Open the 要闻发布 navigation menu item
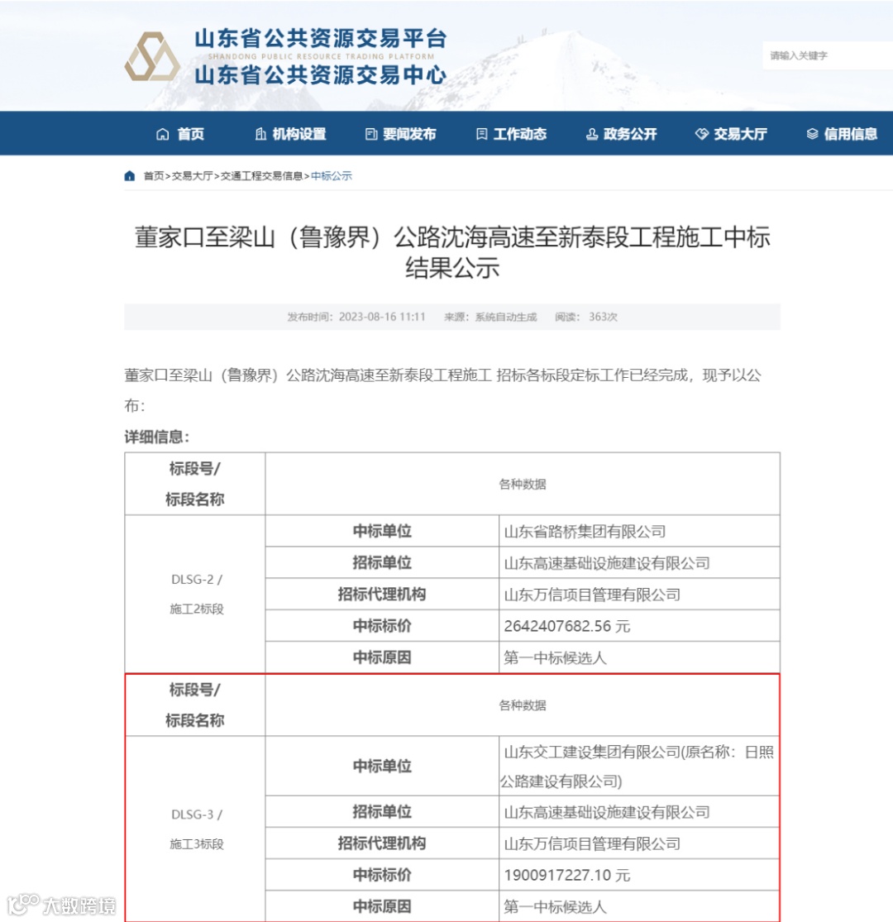The height and width of the screenshot is (922, 893). pos(401,134)
